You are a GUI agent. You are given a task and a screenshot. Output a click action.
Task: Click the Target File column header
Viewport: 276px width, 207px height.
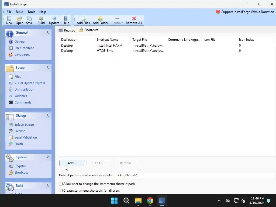point(148,40)
